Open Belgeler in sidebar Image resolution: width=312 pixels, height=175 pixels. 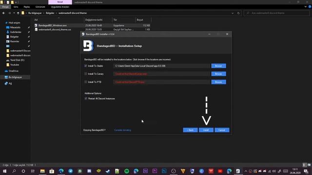[14, 37]
